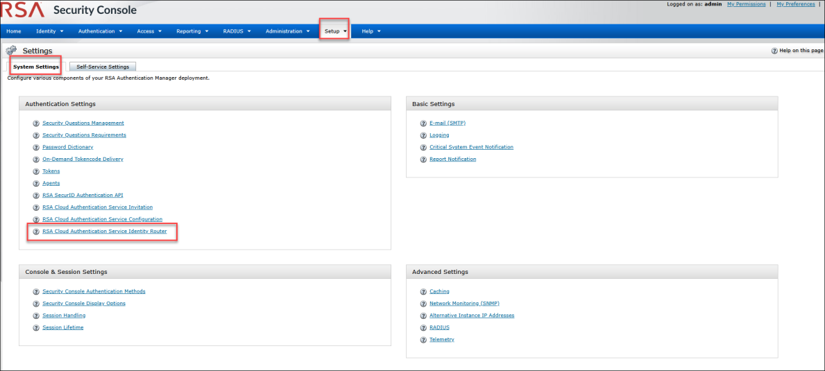Go to the Home menu item
Screen dimensions: 825x371
(x=14, y=31)
